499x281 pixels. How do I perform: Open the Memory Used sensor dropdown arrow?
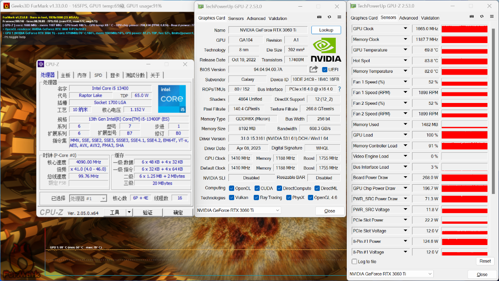tap(405, 124)
